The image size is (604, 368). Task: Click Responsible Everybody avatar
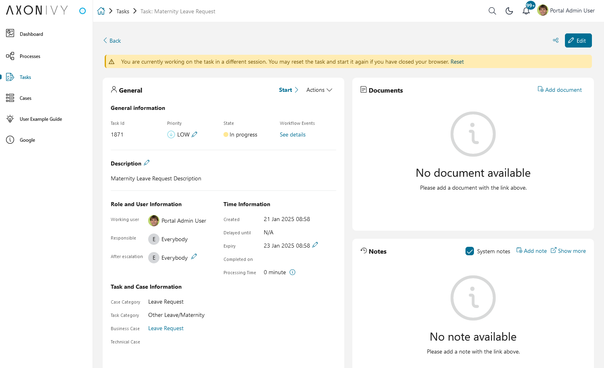coord(154,239)
